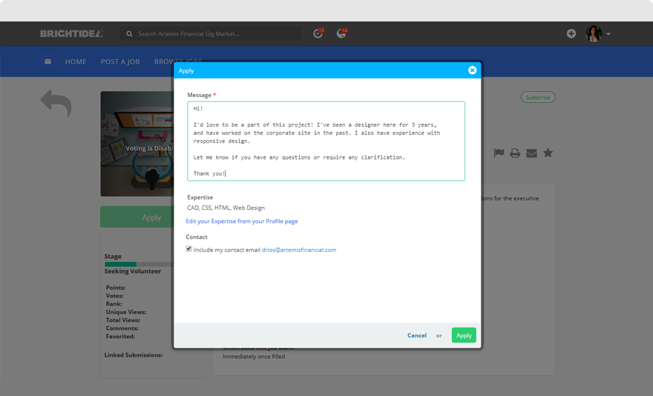The height and width of the screenshot is (396, 653).
Task: Click the Stage progress bar
Action: coord(139,264)
